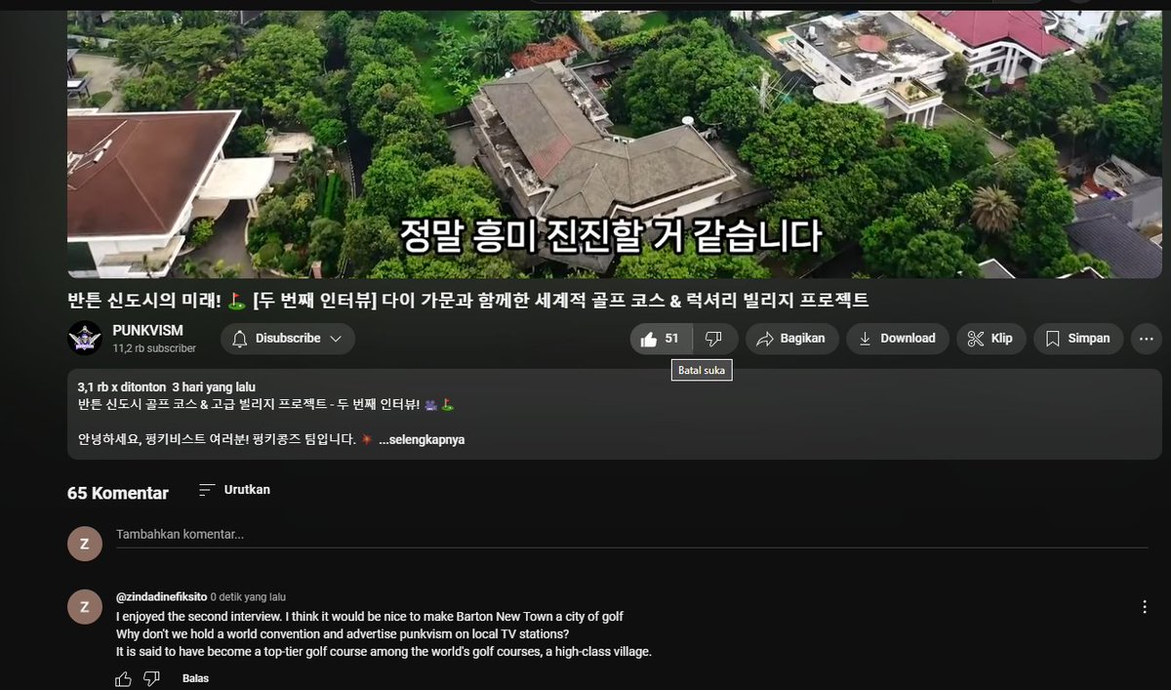This screenshot has width=1171, height=690.
Task: Click the commenter Z avatar on the comment
Action: [85, 607]
